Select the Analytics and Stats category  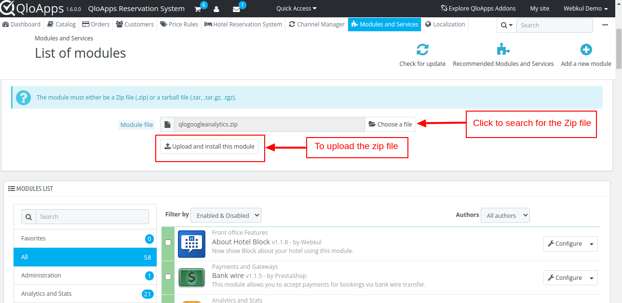coord(85,294)
